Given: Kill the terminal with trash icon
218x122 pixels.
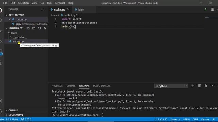Looking at the screenshot, I should coord(206,86).
